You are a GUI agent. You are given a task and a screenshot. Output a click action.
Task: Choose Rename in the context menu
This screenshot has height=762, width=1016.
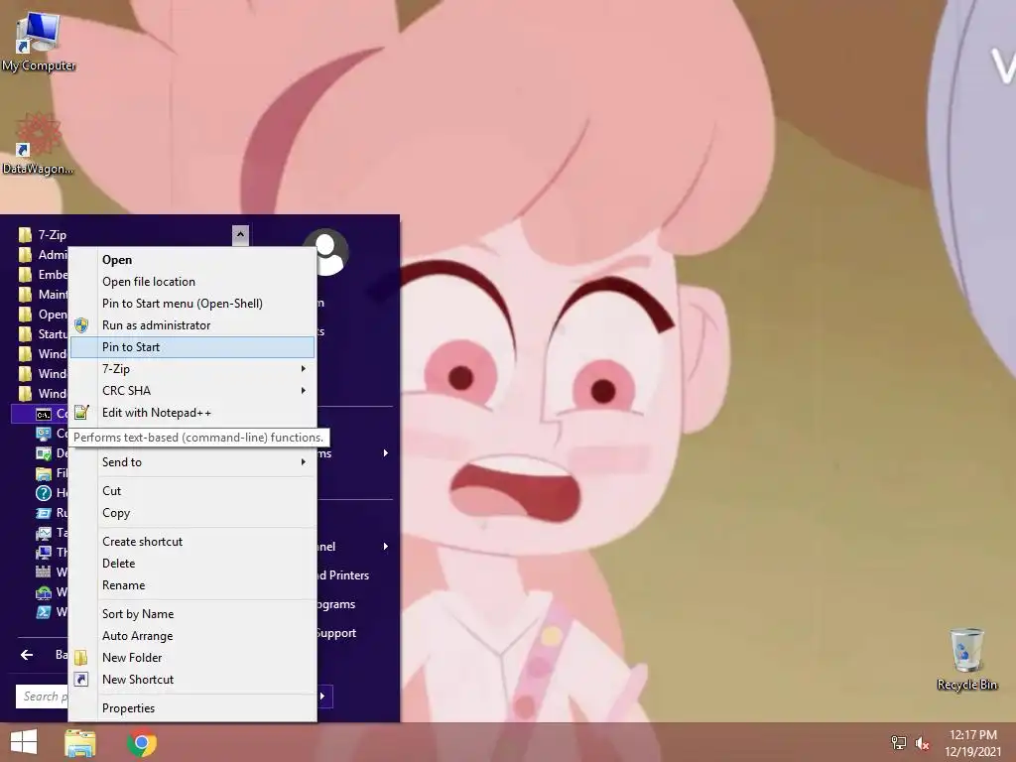tap(191, 585)
